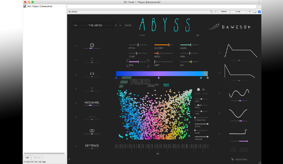Select the complex LFO waveform graphic
Viewport: 283px width, 164px height.
[239, 93]
